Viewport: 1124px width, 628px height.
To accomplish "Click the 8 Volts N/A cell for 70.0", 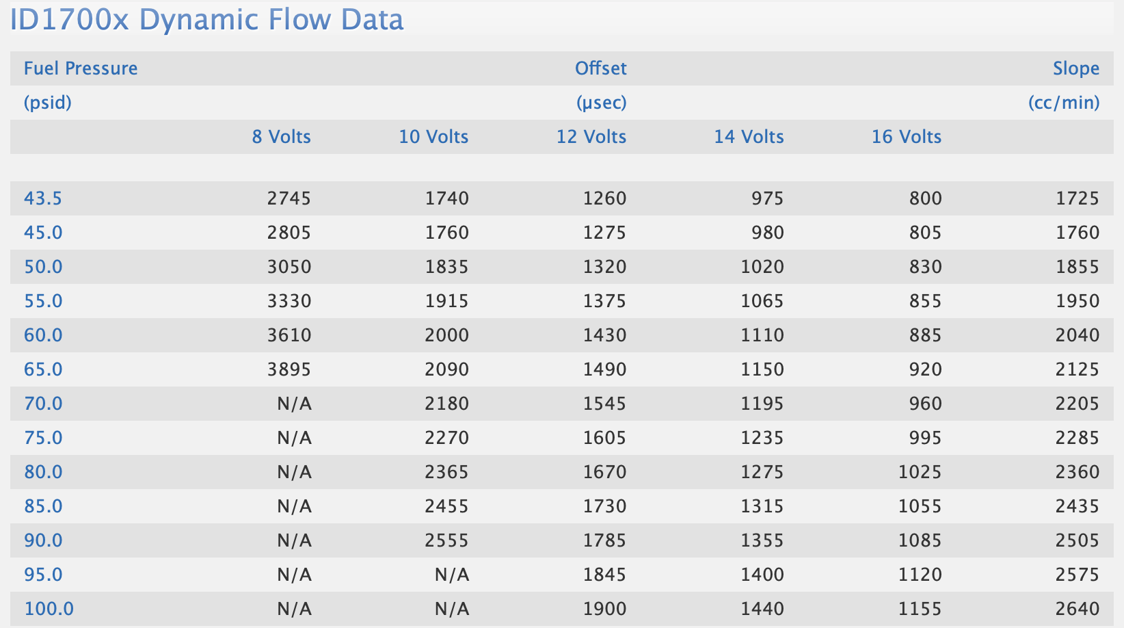I will 294,404.
